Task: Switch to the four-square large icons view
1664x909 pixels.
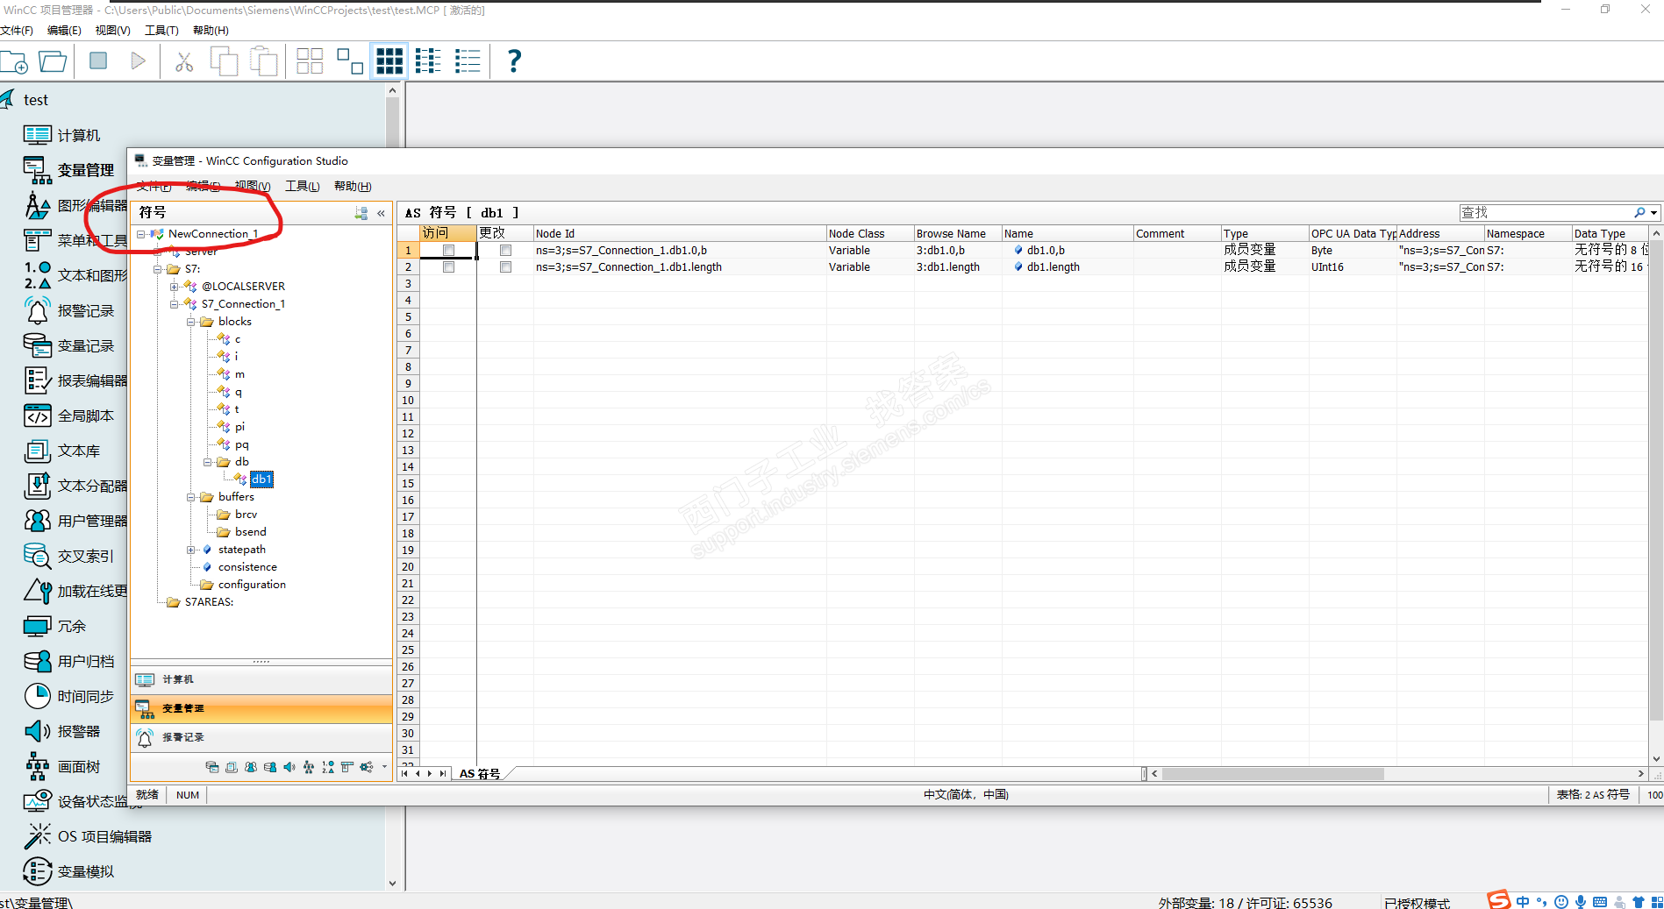Action: 310,61
